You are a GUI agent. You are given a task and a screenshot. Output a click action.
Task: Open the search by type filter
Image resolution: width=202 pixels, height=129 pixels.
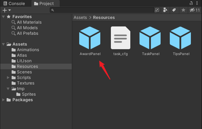point(165,10)
